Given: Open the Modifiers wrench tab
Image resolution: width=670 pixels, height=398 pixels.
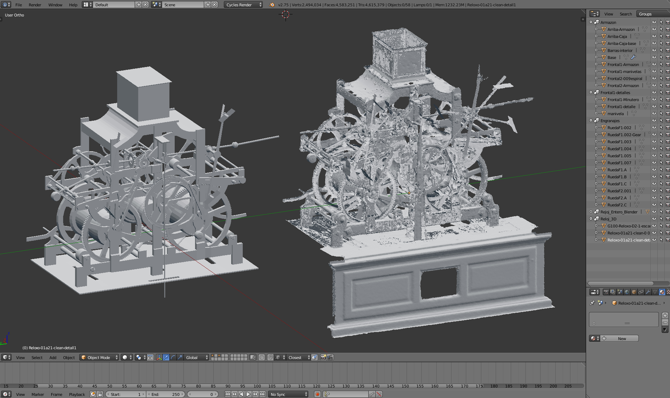Looking at the screenshot, I should (648, 292).
